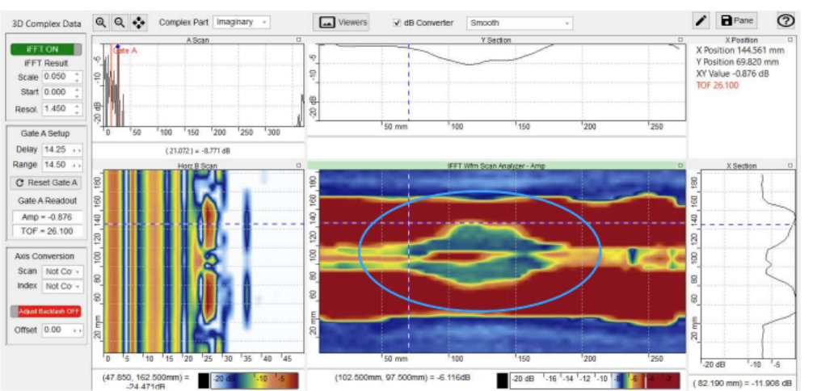This screenshot has height=391, width=817.
Task: Maximize the X Section pane corner icon
Action: pyautogui.click(x=790, y=166)
